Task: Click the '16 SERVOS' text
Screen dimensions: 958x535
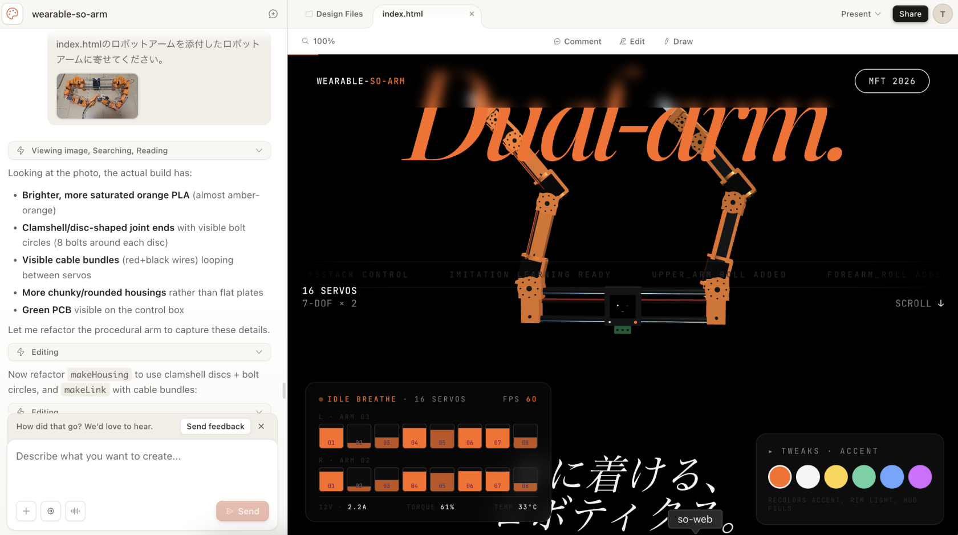Action: point(330,291)
